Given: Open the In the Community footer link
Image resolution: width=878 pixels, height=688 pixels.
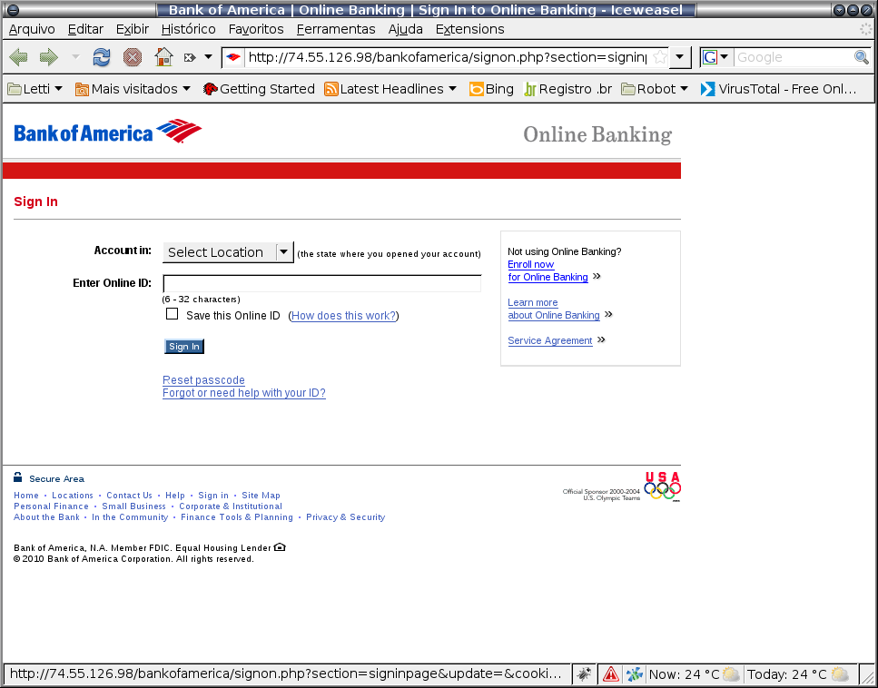Looking at the screenshot, I should click(130, 517).
